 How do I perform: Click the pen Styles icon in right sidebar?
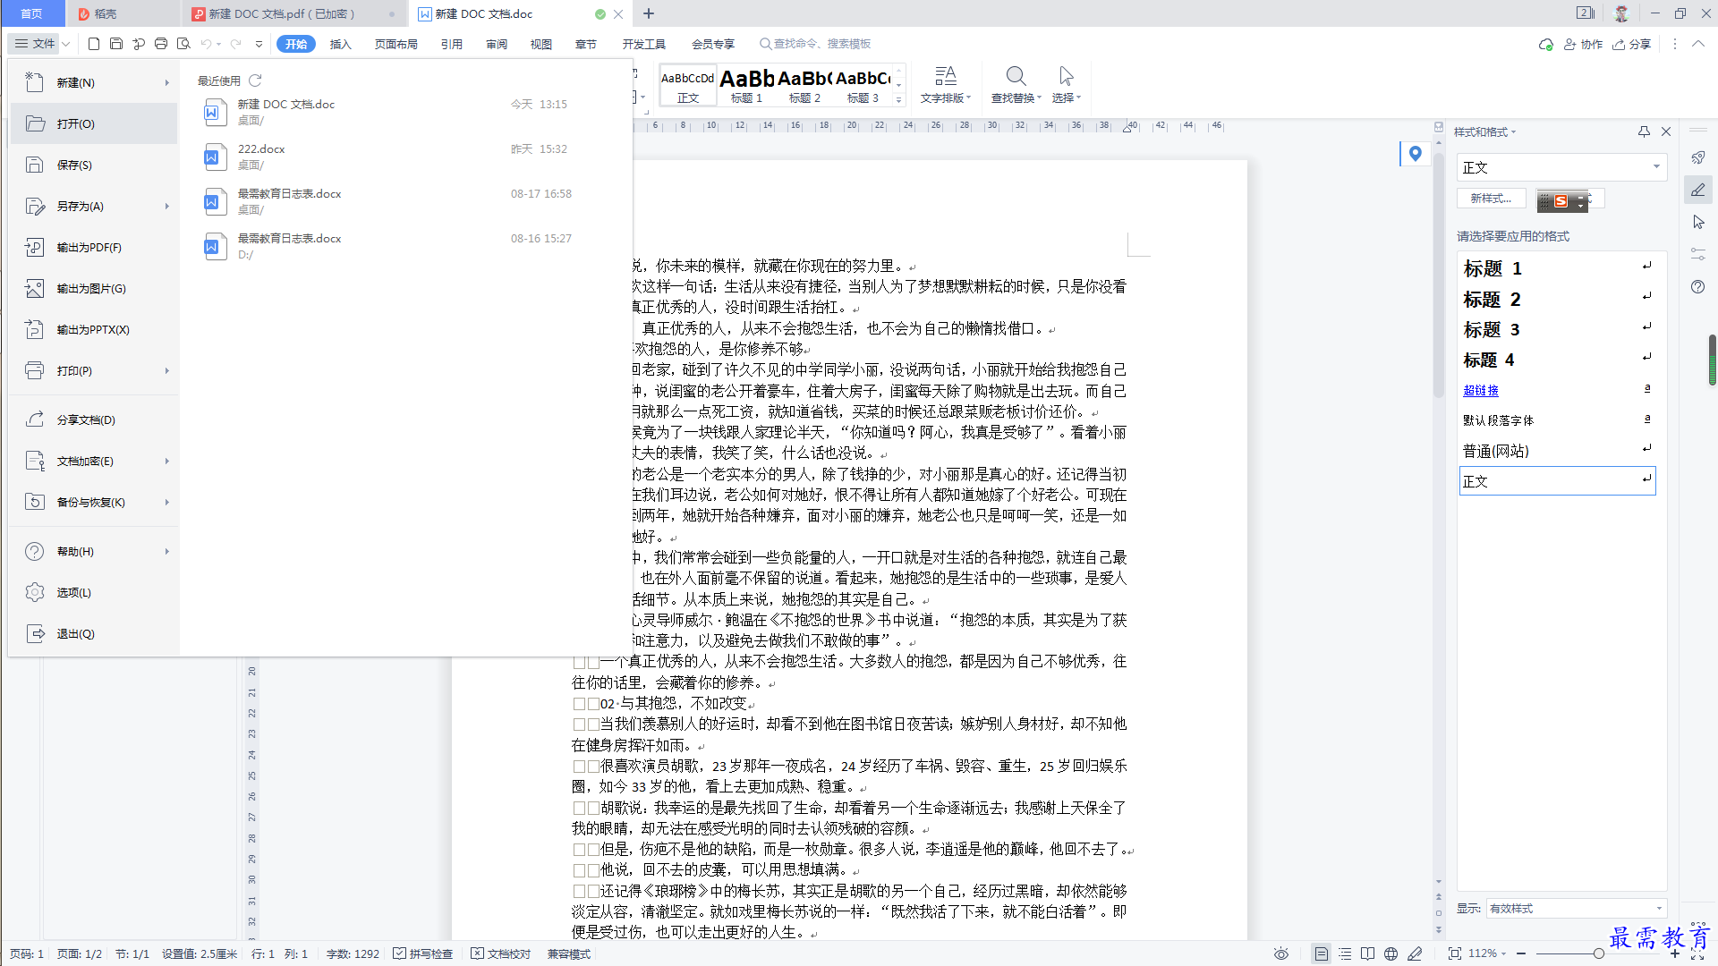pos(1698,190)
